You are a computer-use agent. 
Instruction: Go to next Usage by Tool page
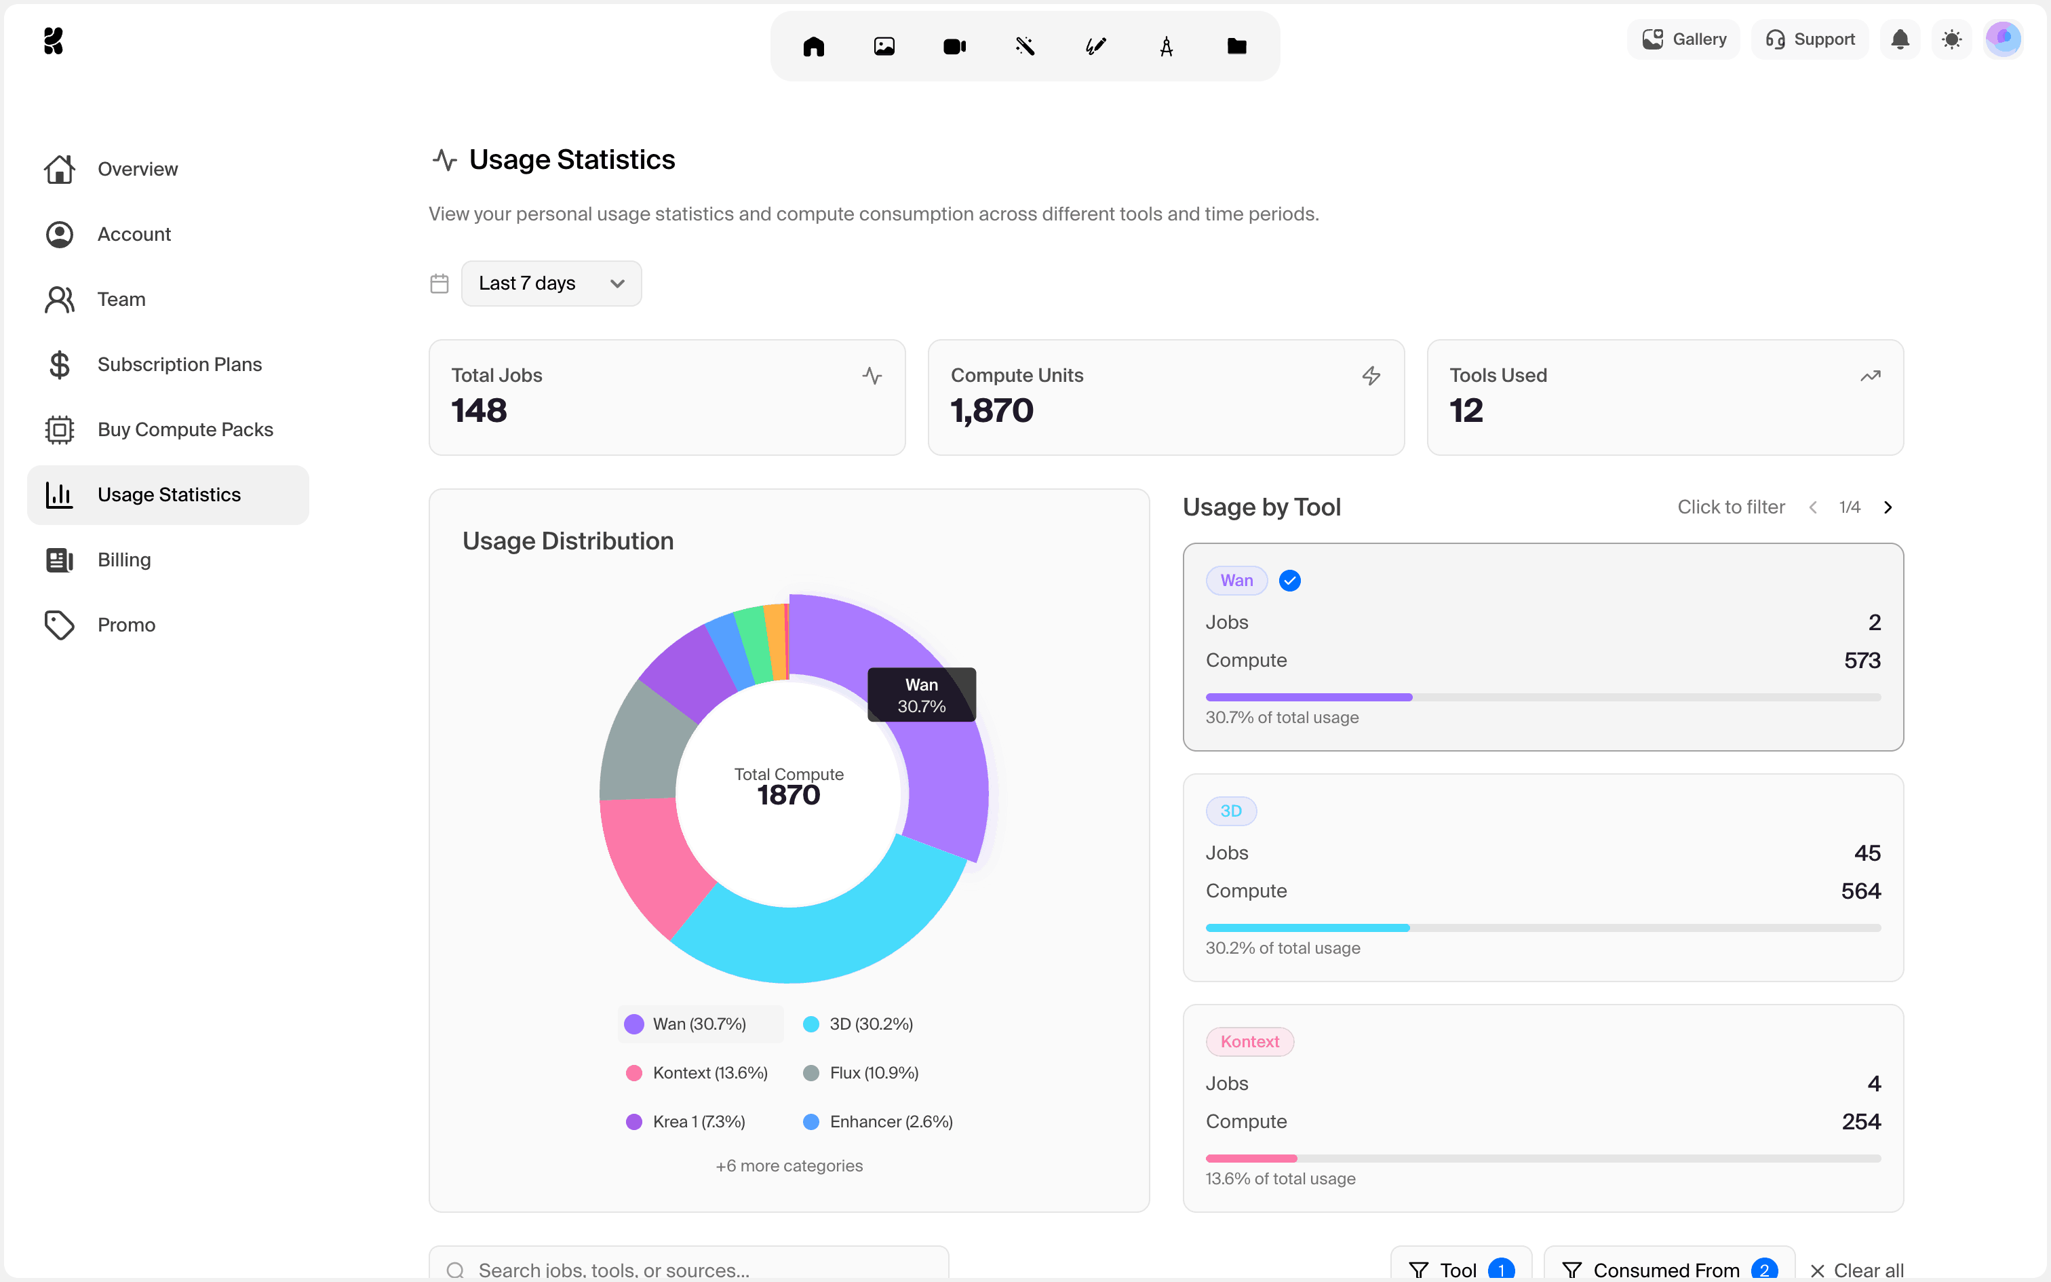pos(1888,506)
